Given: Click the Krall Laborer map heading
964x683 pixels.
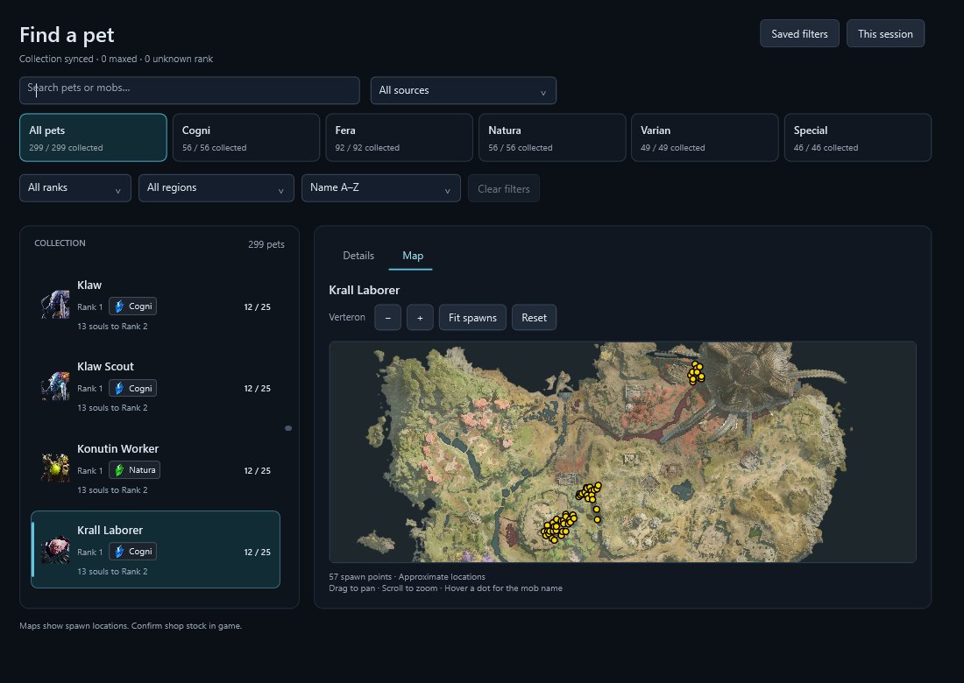Looking at the screenshot, I should click(x=364, y=290).
